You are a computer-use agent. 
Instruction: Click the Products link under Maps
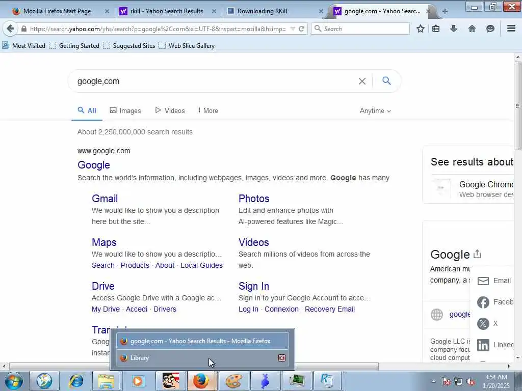(x=135, y=265)
